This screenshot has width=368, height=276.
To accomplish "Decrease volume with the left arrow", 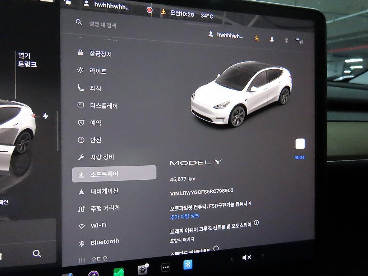I will tap(232, 259).
